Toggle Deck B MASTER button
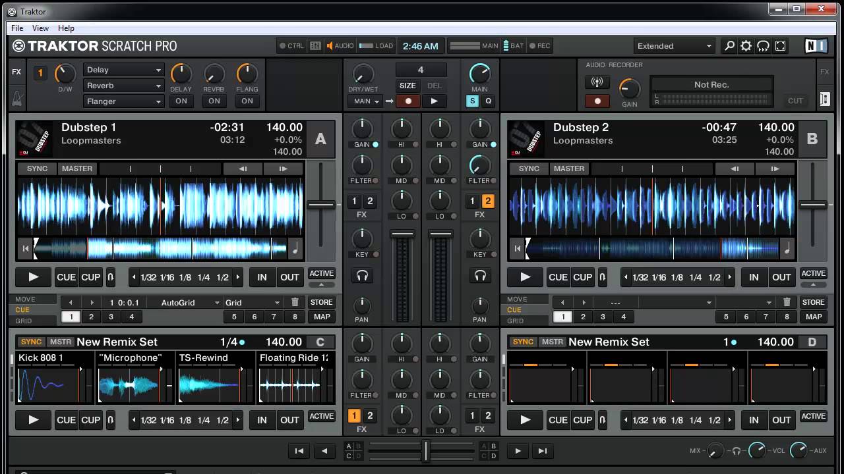This screenshot has height=474, width=844. [569, 169]
